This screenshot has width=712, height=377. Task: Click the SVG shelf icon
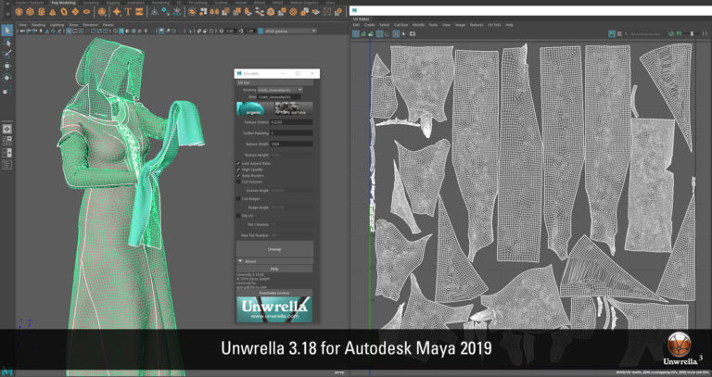(x=139, y=12)
